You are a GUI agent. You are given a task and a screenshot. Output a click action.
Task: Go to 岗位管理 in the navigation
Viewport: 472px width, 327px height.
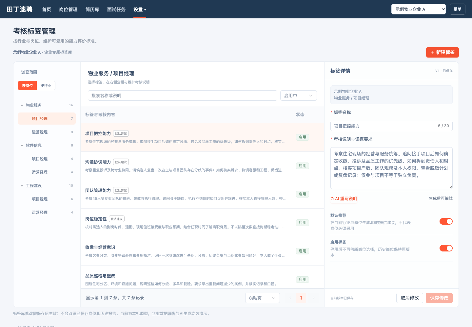tap(68, 9)
